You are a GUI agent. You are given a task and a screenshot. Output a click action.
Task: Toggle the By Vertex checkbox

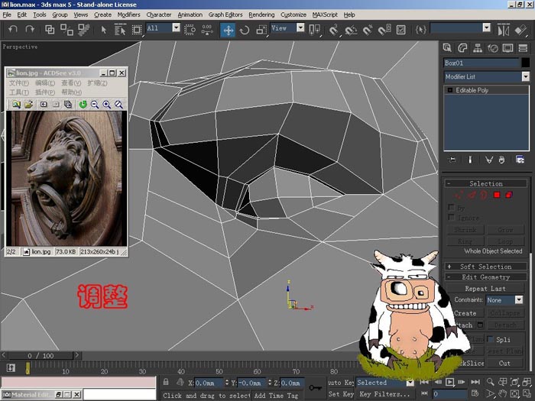(x=451, y=207)
